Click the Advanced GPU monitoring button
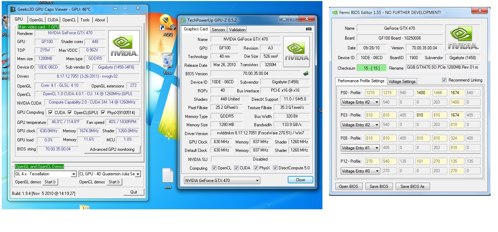The image size is (498, 232). (112, 149)
